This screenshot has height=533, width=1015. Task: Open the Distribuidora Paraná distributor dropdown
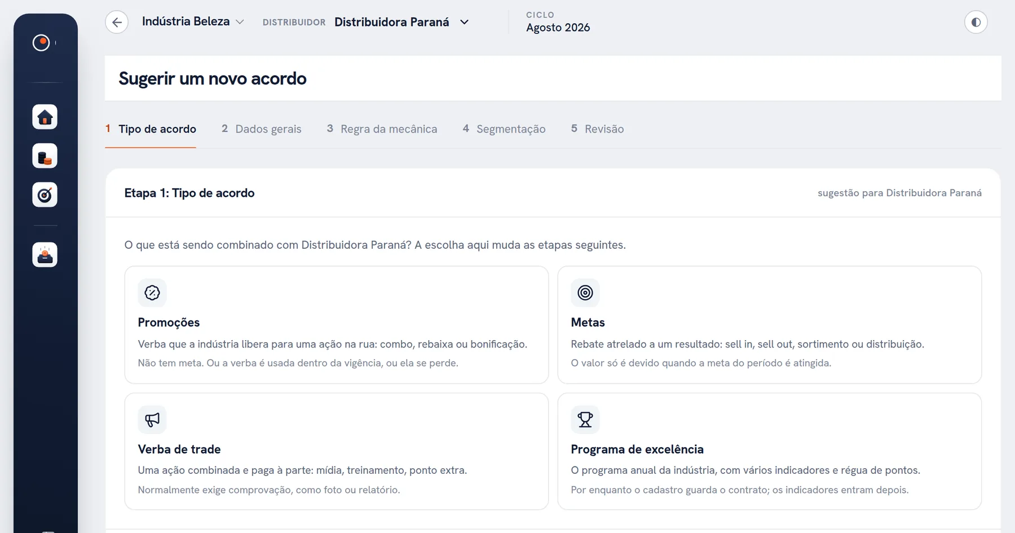401,22
